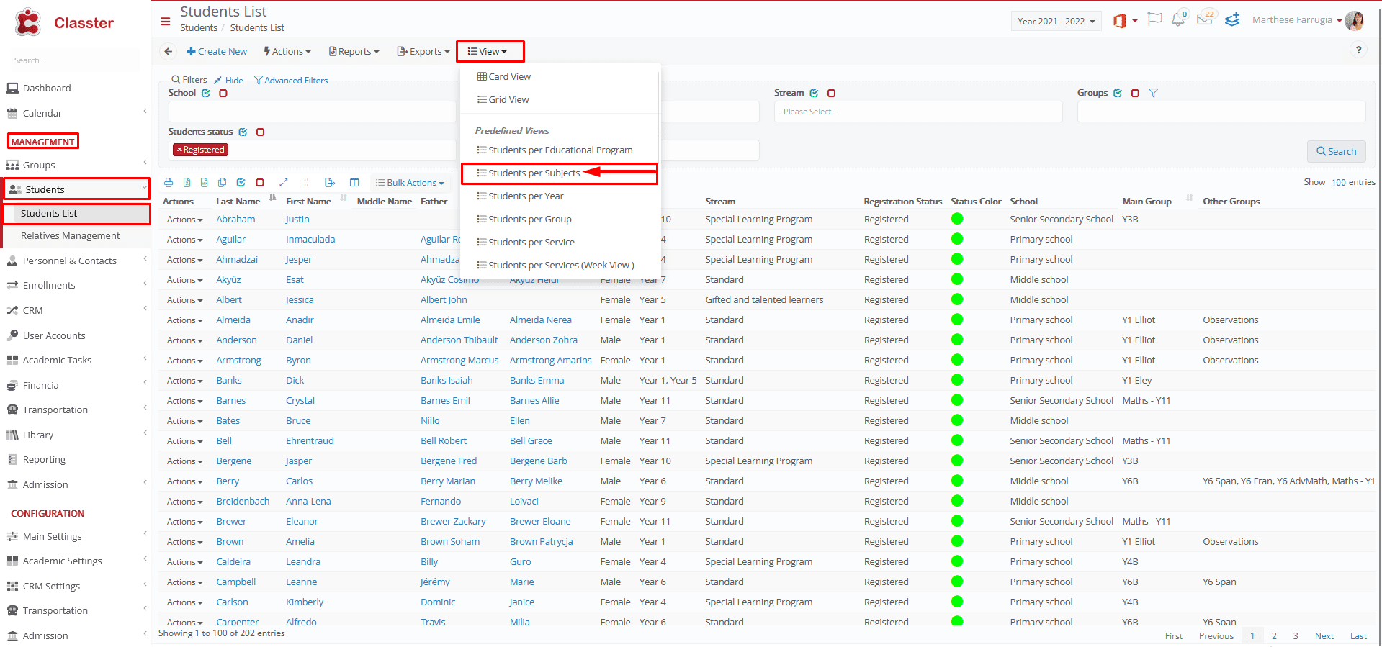1382x647 pixels.
Task: Click the print icon above the table
Action: click(169, 183)
